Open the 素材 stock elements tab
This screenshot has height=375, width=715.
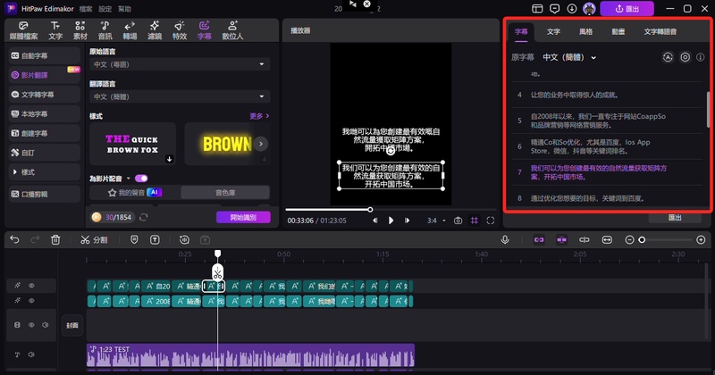point(80,30)
